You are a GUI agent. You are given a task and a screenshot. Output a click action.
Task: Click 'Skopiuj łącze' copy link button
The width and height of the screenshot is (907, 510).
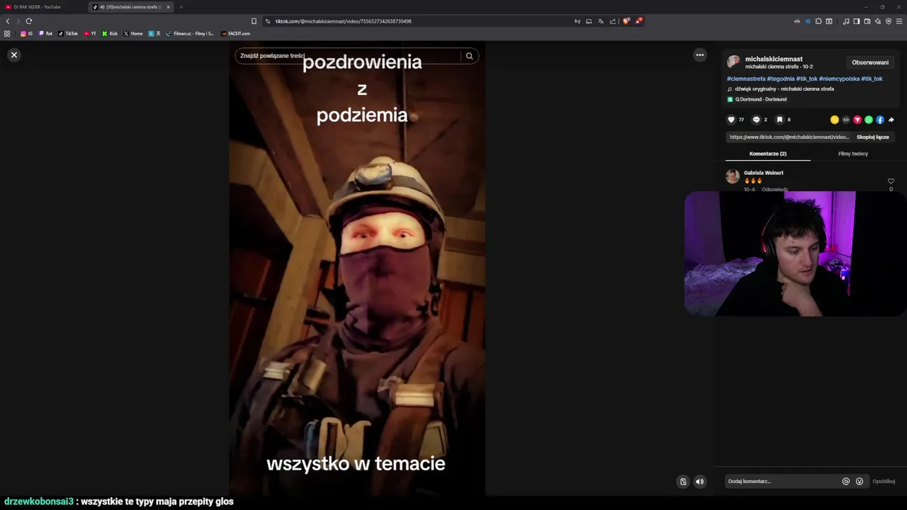[x=872, y=137]
